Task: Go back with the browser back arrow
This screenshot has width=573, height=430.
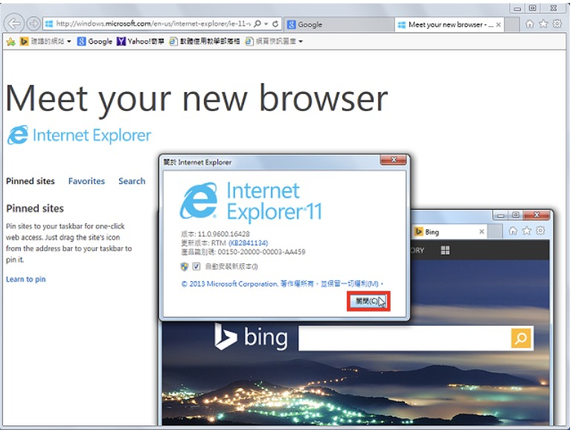Action: 14,24
